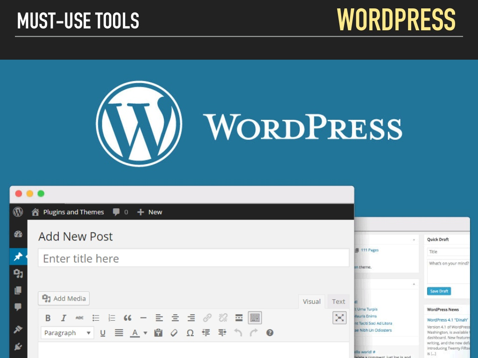478x358 pixels.
Task: Click the What's on your mind box
Action: 449,272
